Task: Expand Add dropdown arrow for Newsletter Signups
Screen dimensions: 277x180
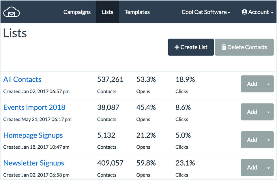Action: [x=268, y=168]
